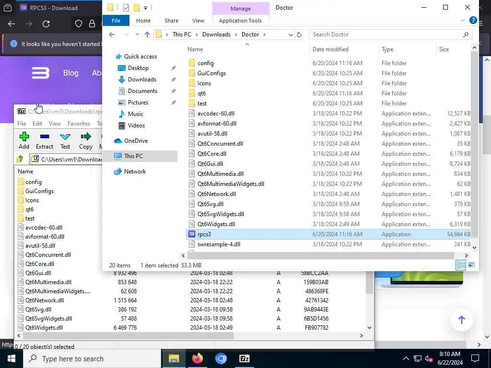Open the View menu in 7-Zip
This screenshot has width=491, height=368.
tap(55, 124)
